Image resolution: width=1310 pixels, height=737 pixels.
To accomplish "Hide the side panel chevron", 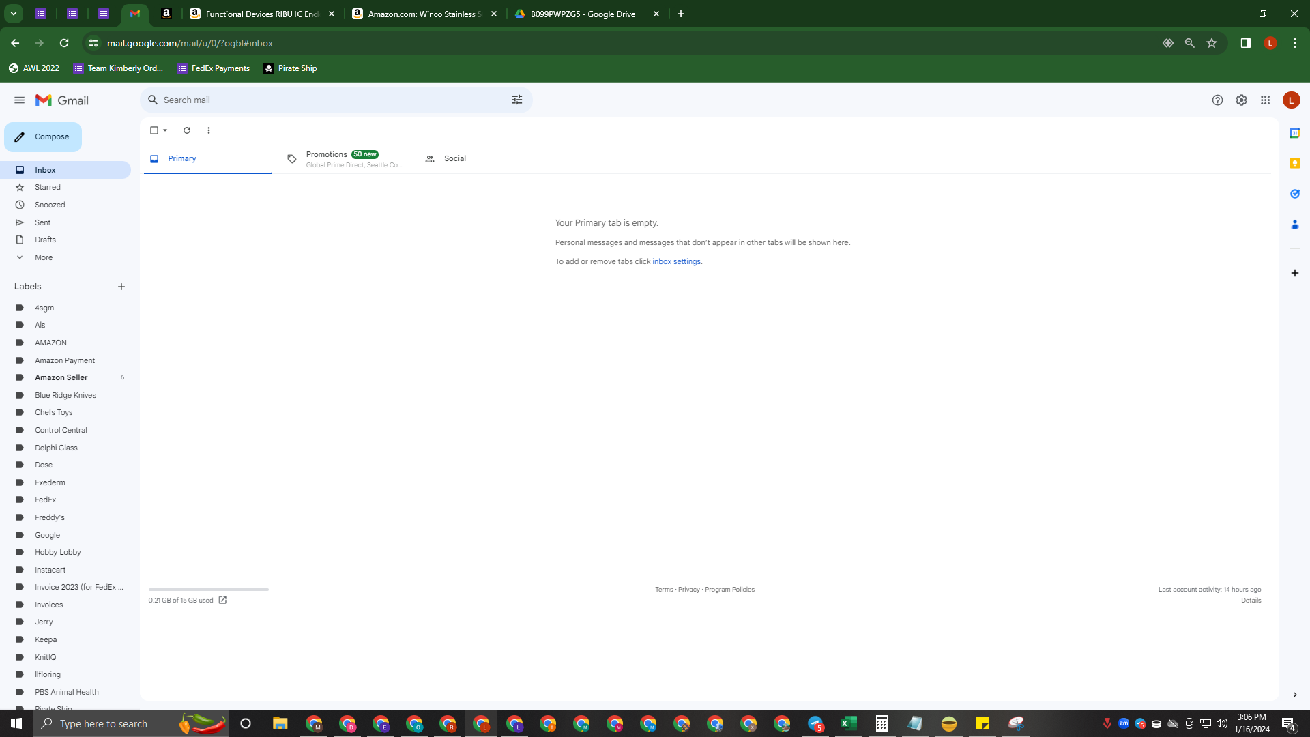I will coord(1294,695).
